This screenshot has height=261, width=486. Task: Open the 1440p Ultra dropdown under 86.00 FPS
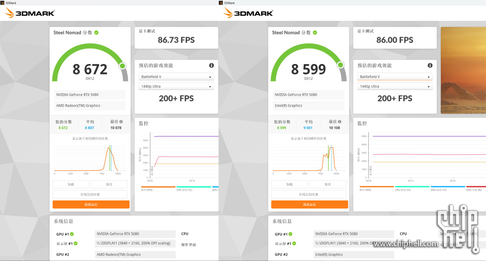(x=395, y=86)
